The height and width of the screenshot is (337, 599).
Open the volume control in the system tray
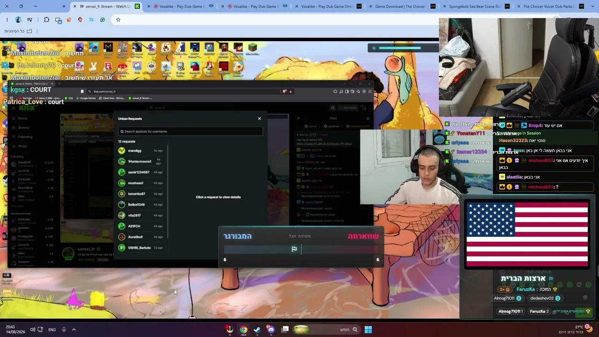click(32, 330)
